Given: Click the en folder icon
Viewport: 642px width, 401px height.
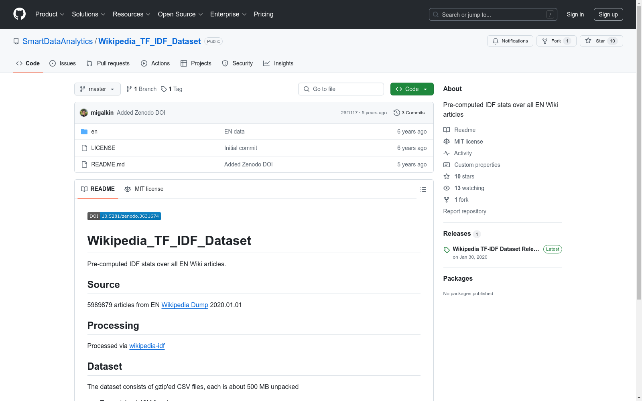Looking at the screenshot, I should tap(84, 132).
